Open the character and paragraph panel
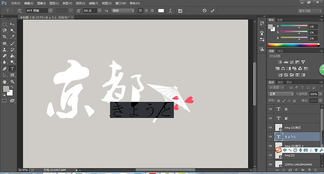The image size is (324, 174). (180, 11)
